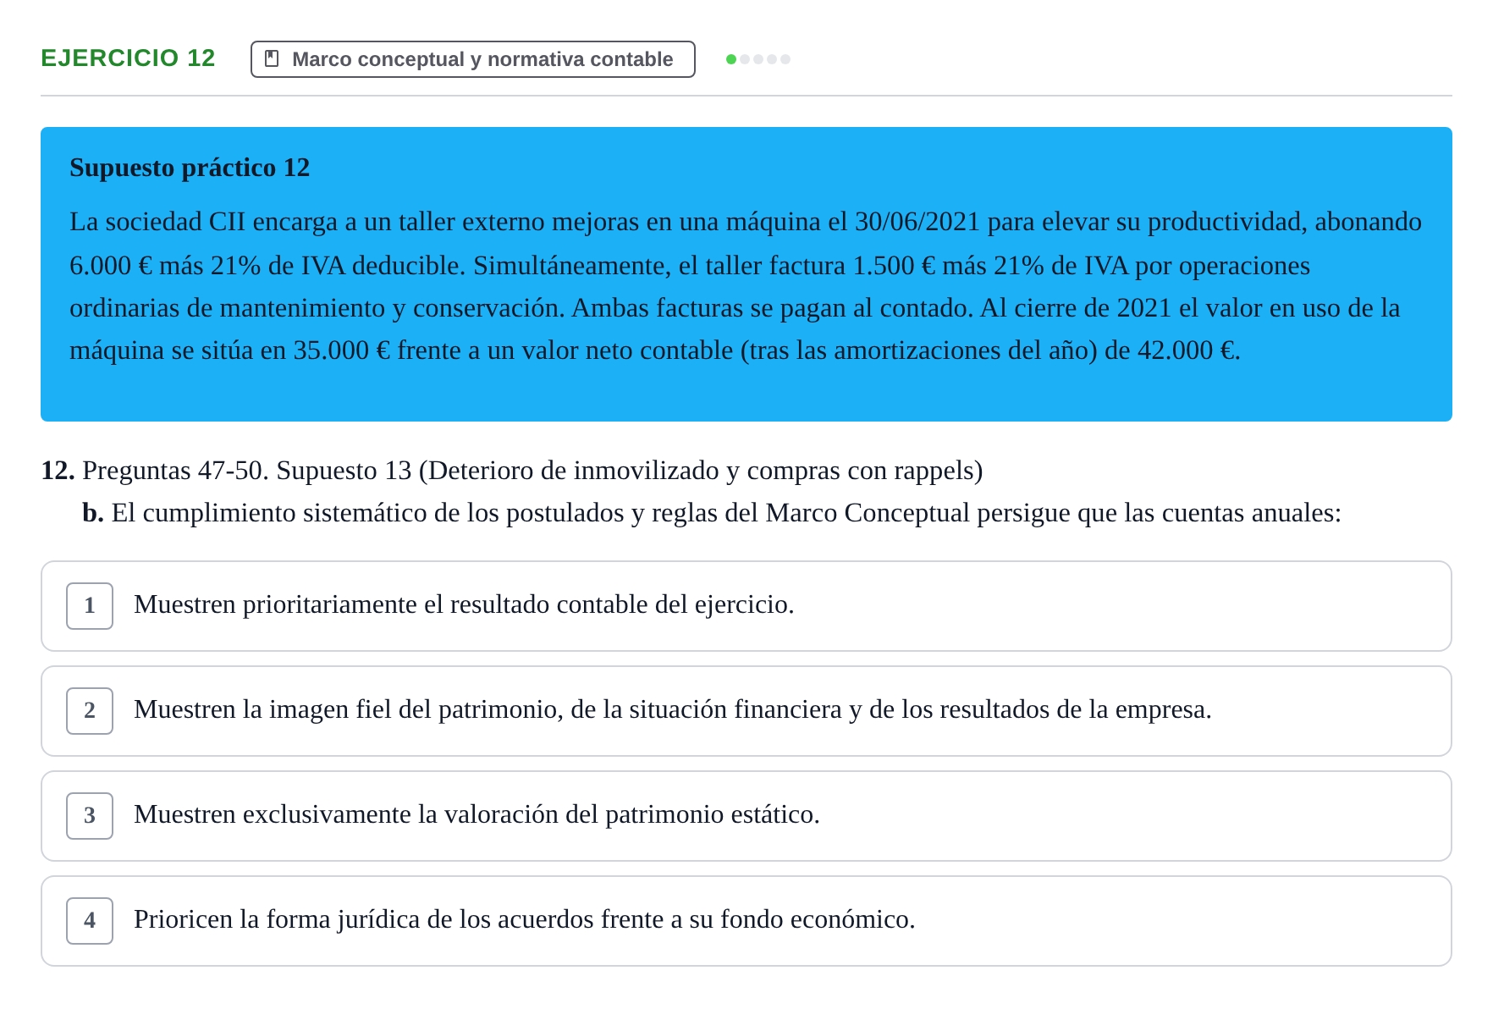The image size is (1493, 1009).
Task: Click the green difficulty dot indicator
Action: coord(731,59)
